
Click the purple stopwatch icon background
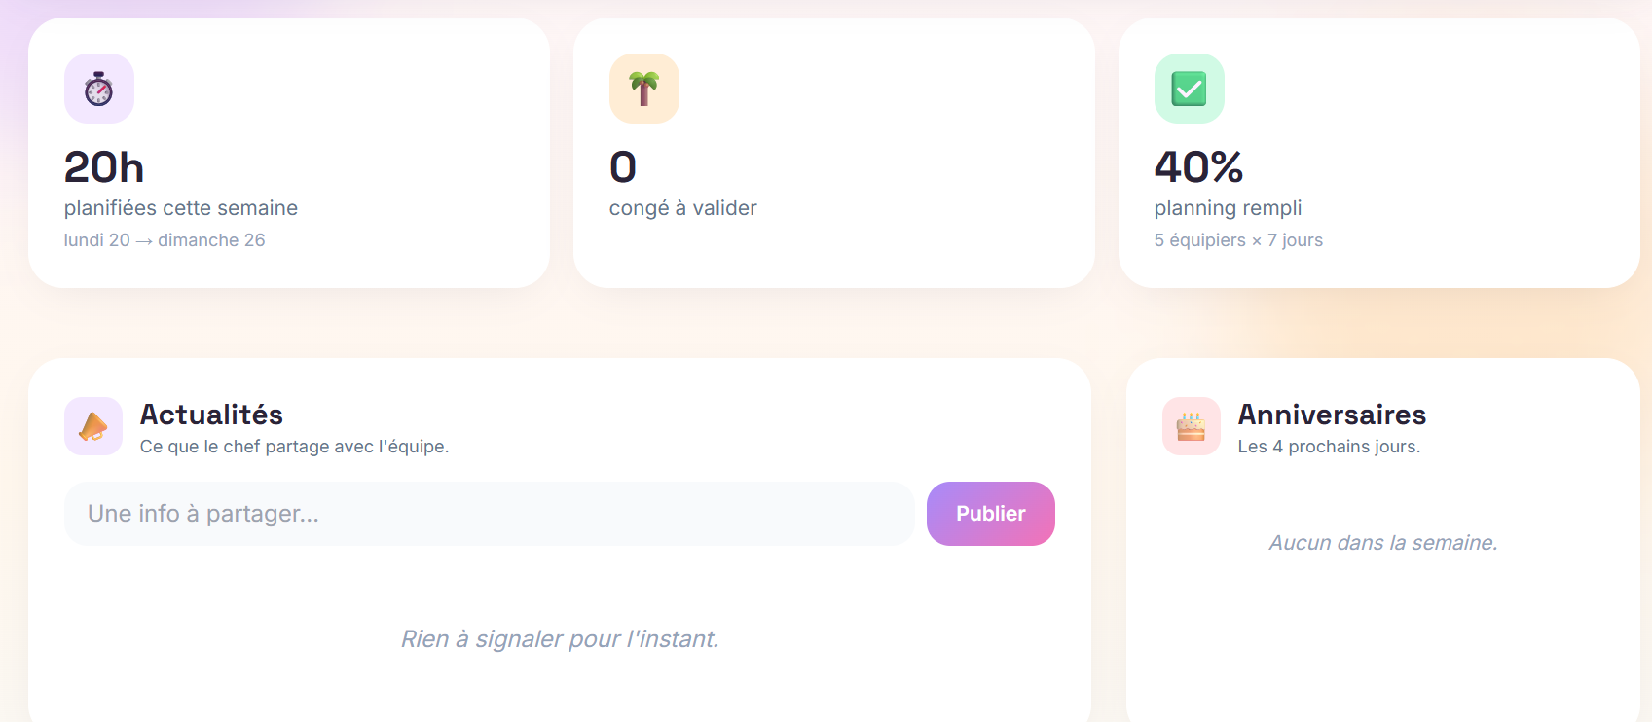pyautogui.click(x=98, y=89)
